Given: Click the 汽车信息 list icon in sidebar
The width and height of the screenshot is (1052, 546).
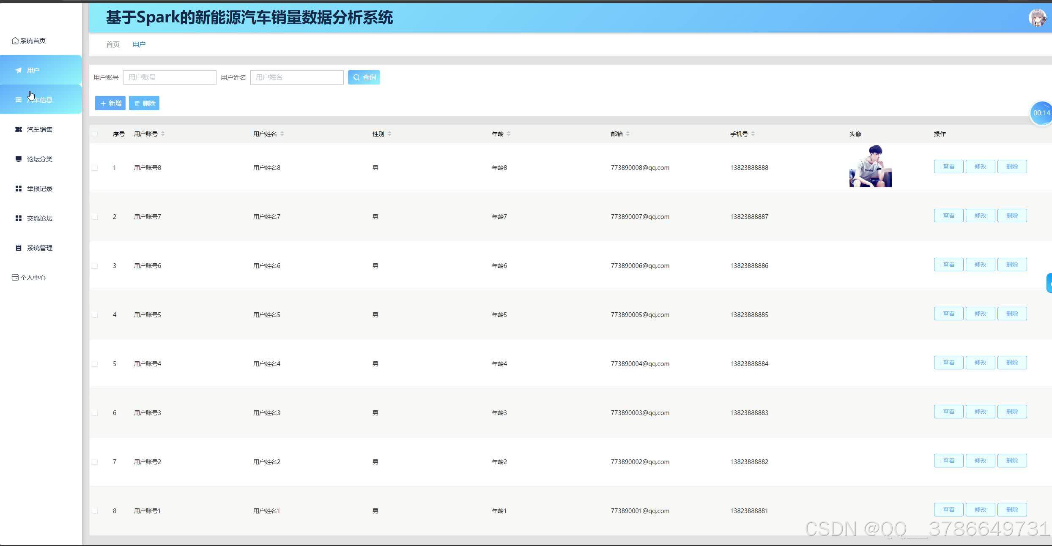Looking at the screenshot, I should click(18, 100).
